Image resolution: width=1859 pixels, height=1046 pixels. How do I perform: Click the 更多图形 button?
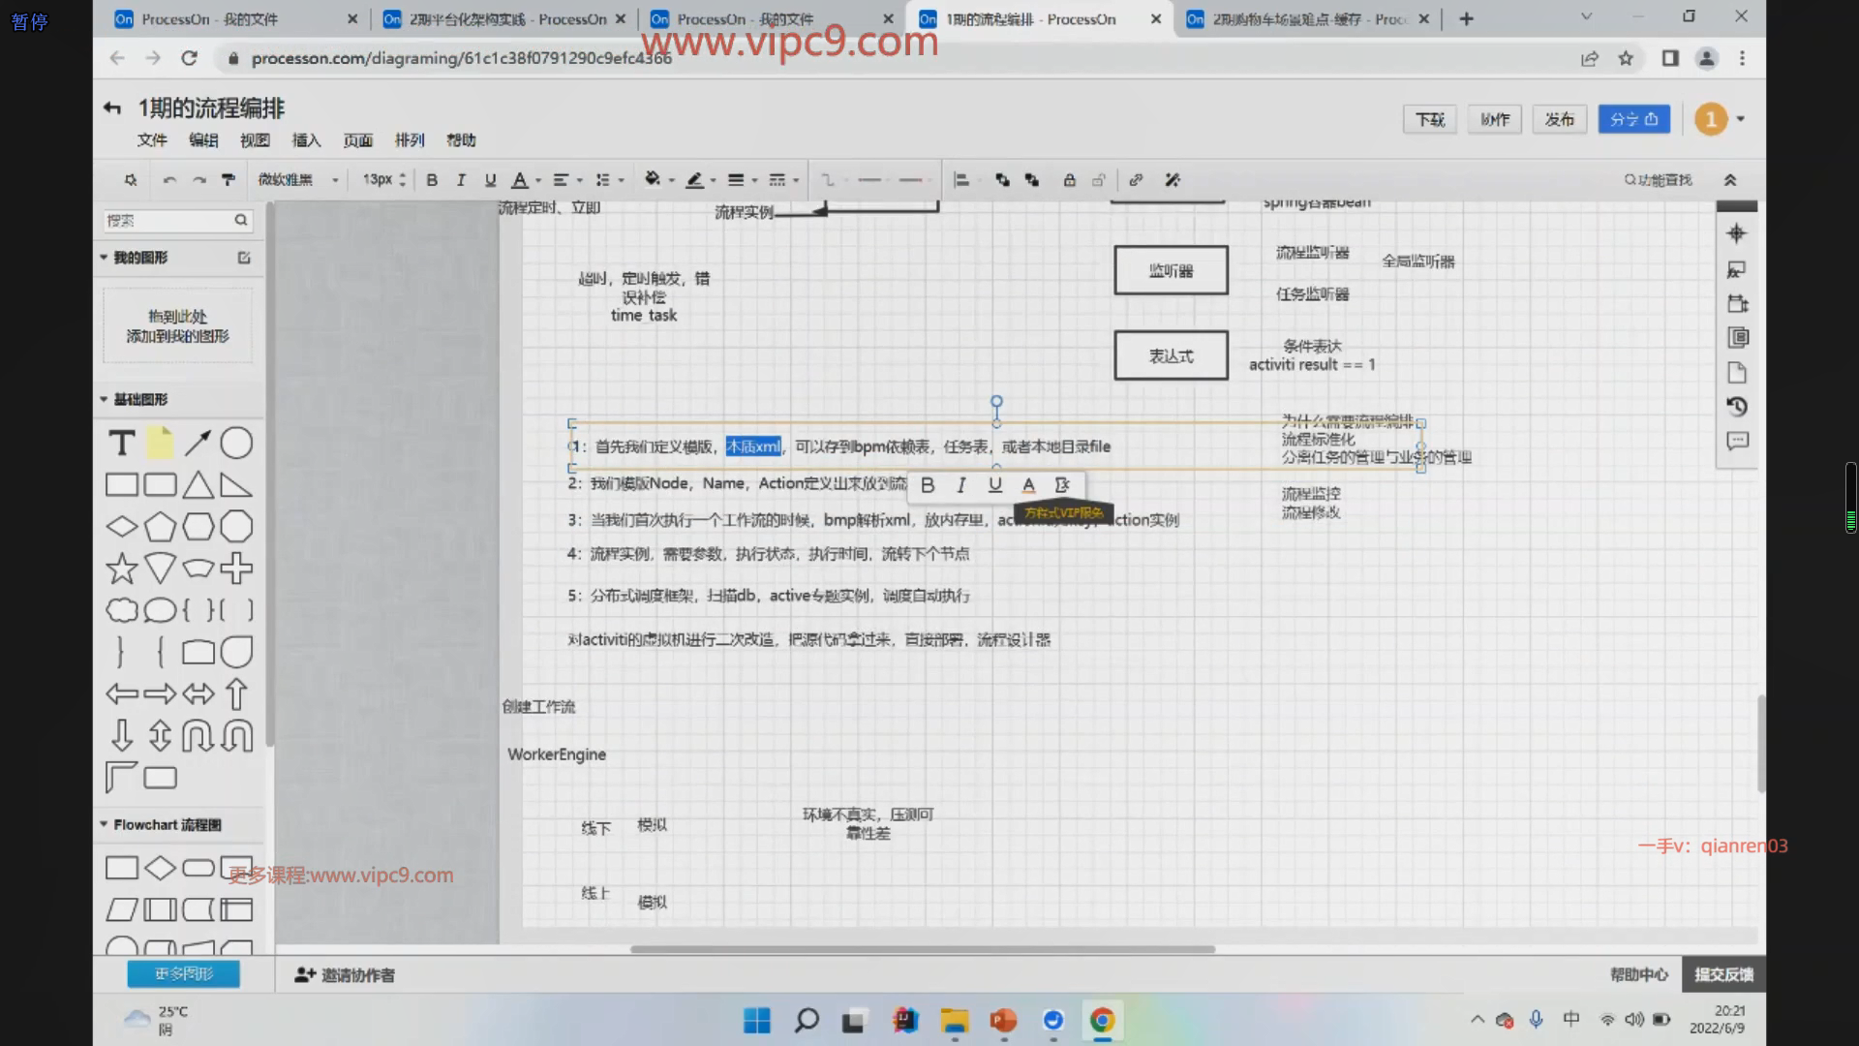(x=183, y=974)
